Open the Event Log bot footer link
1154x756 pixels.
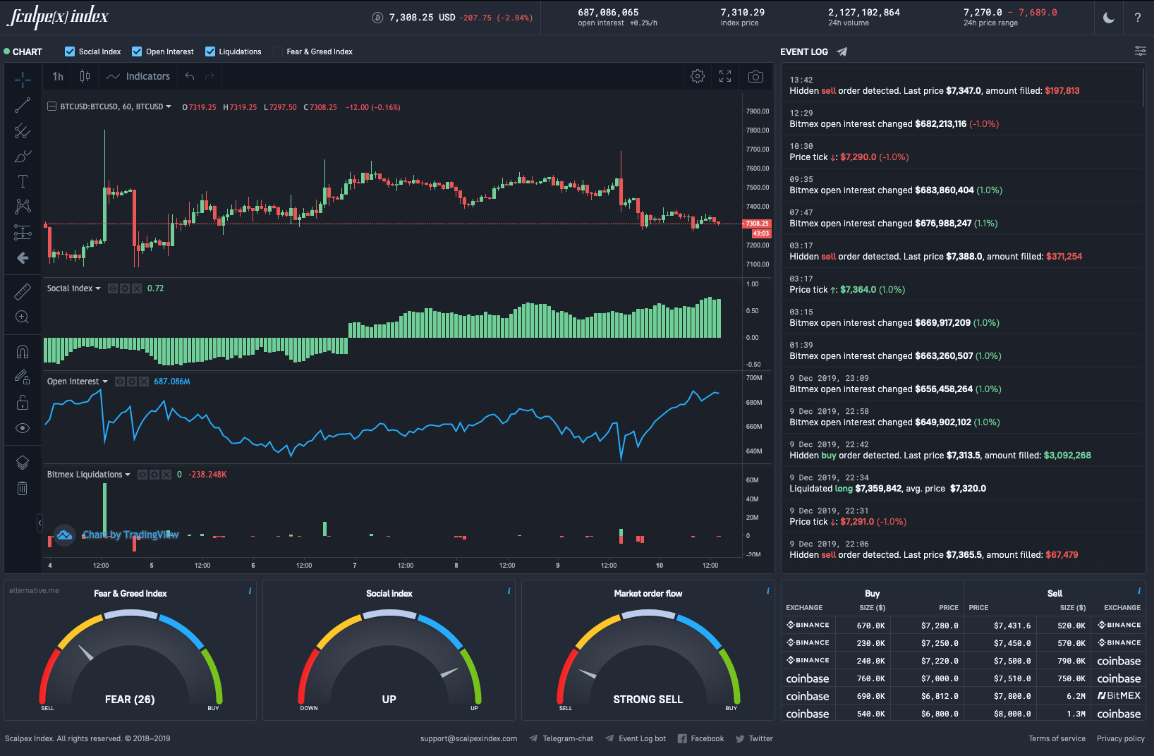pos(636,738)
